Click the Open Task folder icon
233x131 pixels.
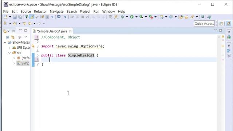tap(186, 17)
